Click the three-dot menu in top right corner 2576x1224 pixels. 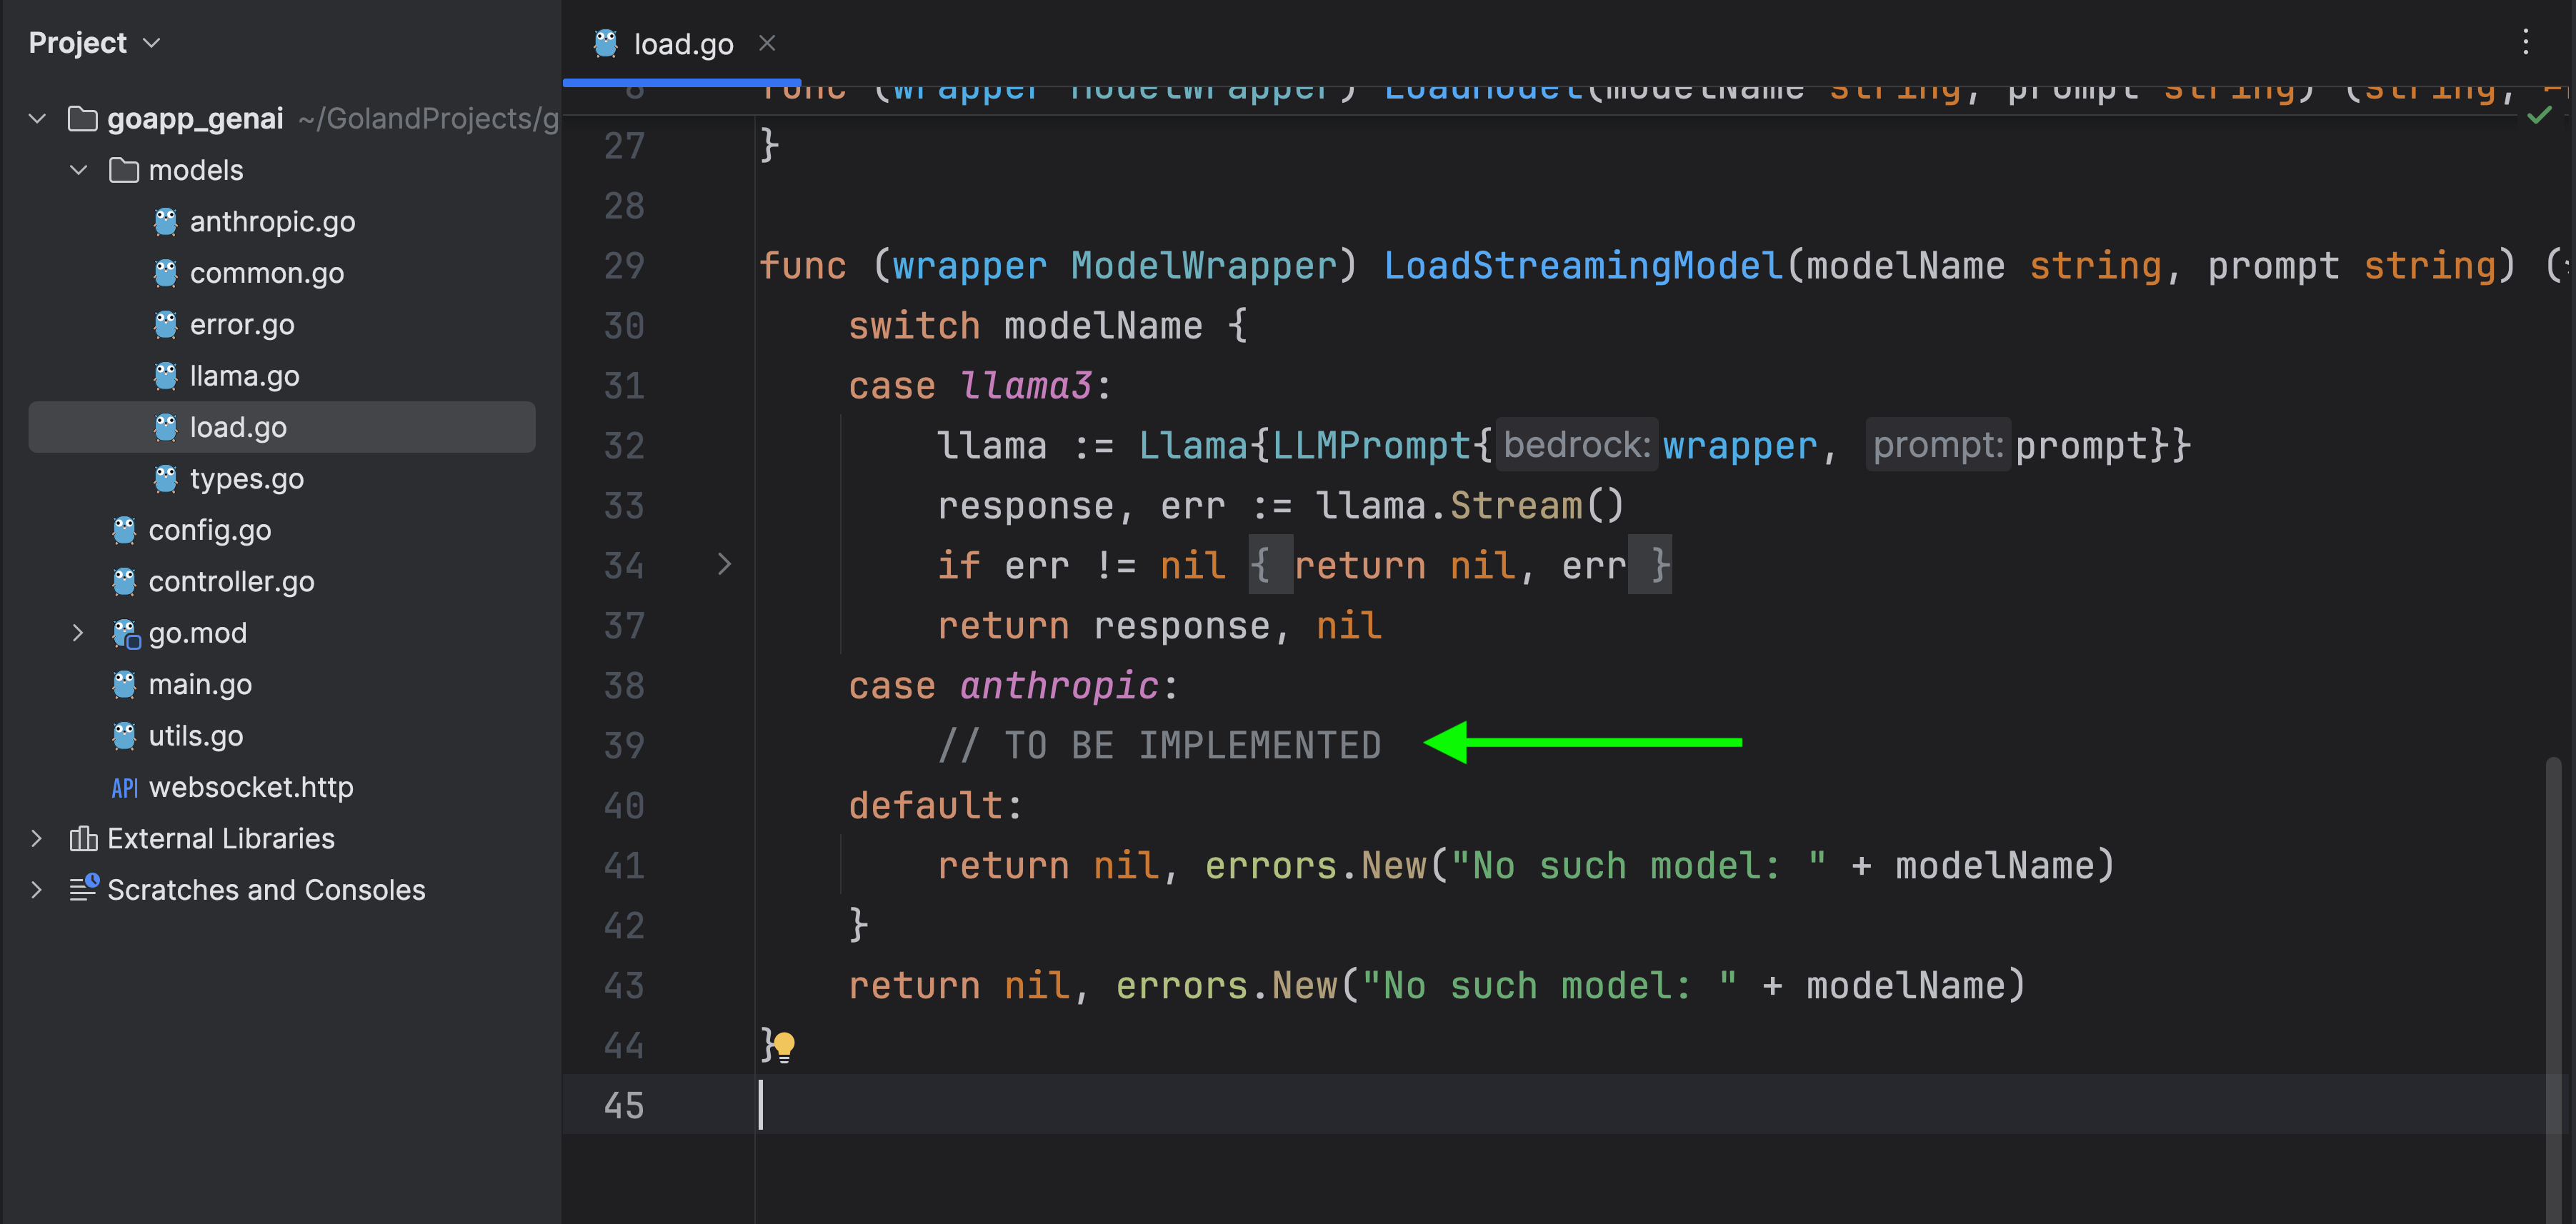click(x=2525, y=41)
